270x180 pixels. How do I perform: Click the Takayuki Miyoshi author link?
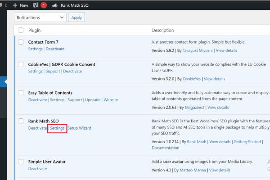pyautogui.click(x=198, y=50)
